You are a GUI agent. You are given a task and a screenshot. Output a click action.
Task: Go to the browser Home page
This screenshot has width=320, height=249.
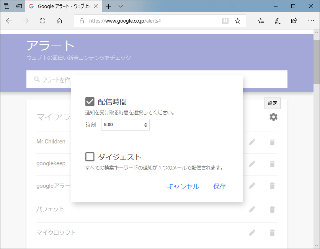coord(59,21)
